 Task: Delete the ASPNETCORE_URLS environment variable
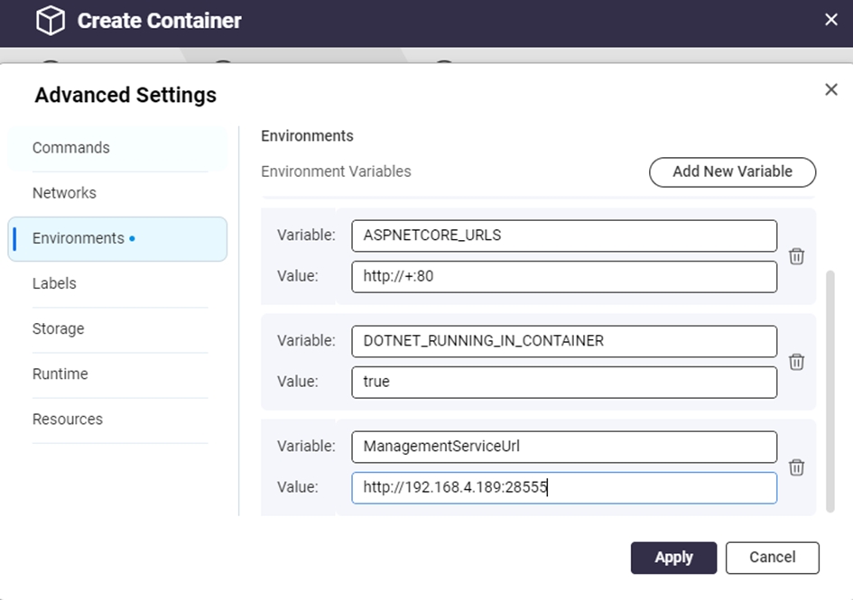tap(796, 256)
